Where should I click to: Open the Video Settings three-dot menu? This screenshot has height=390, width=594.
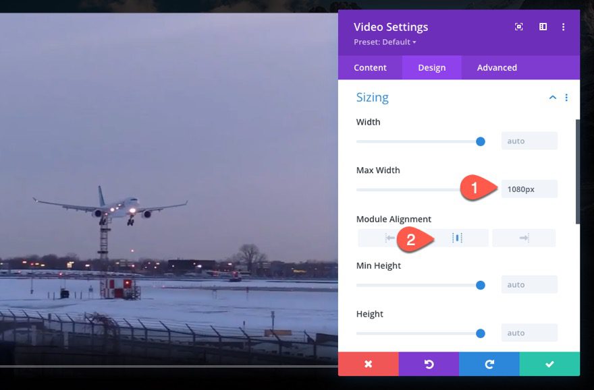pos(564,26)
